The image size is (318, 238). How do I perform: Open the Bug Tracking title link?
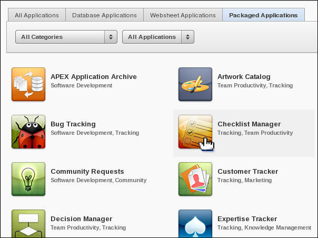tap(73, 124)
